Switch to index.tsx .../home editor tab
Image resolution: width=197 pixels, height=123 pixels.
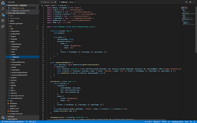tap(67, 2)
